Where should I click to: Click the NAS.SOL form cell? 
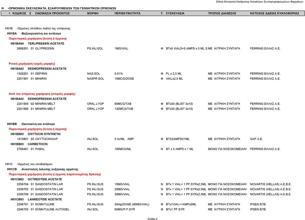[x=93, y=74]
